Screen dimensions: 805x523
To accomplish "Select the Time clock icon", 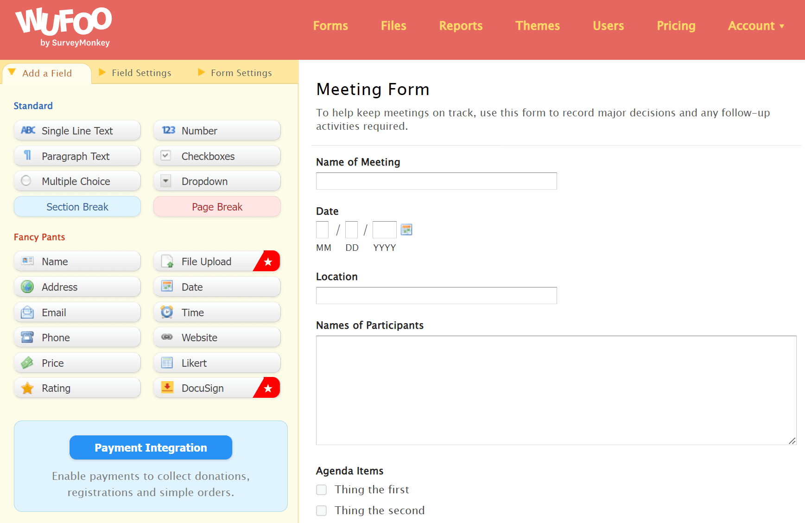I will click(x=166, y=312).
